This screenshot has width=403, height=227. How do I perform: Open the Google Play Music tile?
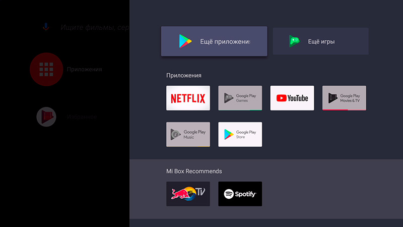(188, 134)
